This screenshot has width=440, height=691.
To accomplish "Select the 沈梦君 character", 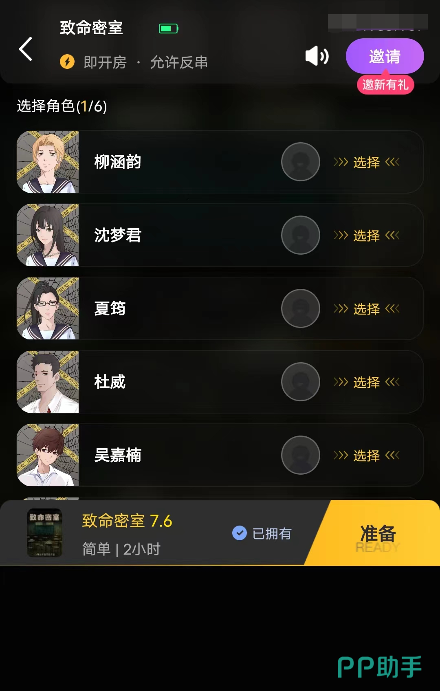I will [367, 235].
